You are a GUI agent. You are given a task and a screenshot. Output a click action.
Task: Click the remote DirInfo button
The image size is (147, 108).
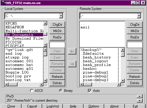tap(135, 83)
